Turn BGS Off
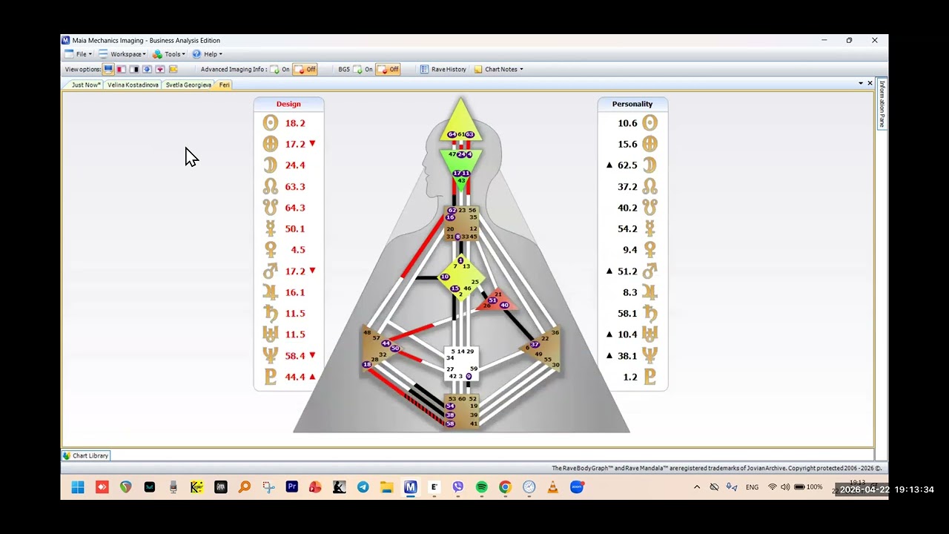 coord(388,69)
